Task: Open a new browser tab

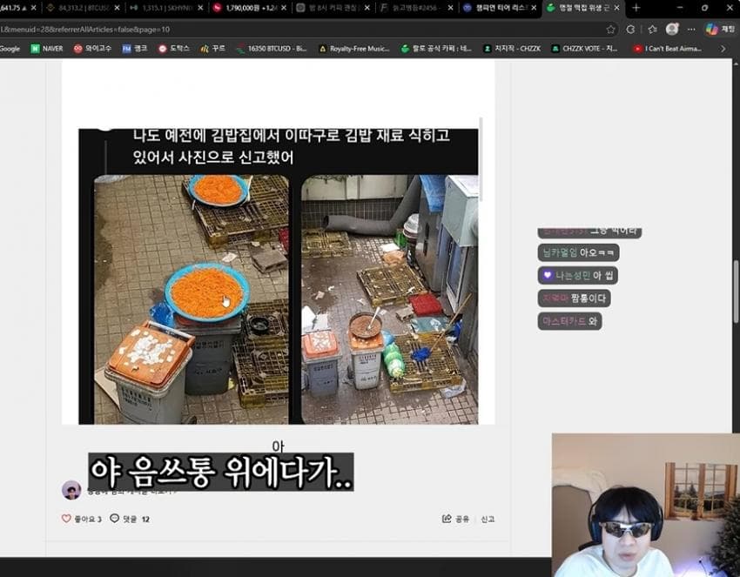Action: pos(636,8)
